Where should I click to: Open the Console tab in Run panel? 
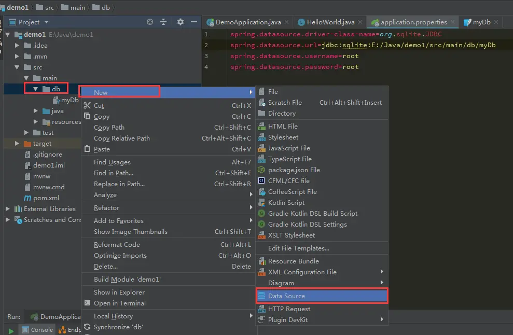37,330
